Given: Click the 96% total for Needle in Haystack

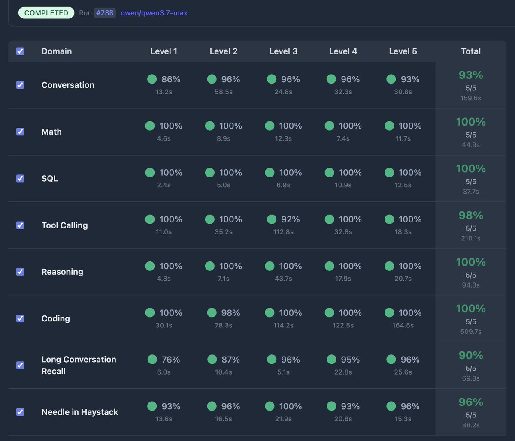Looking at the screenshot, I should 471,402.
